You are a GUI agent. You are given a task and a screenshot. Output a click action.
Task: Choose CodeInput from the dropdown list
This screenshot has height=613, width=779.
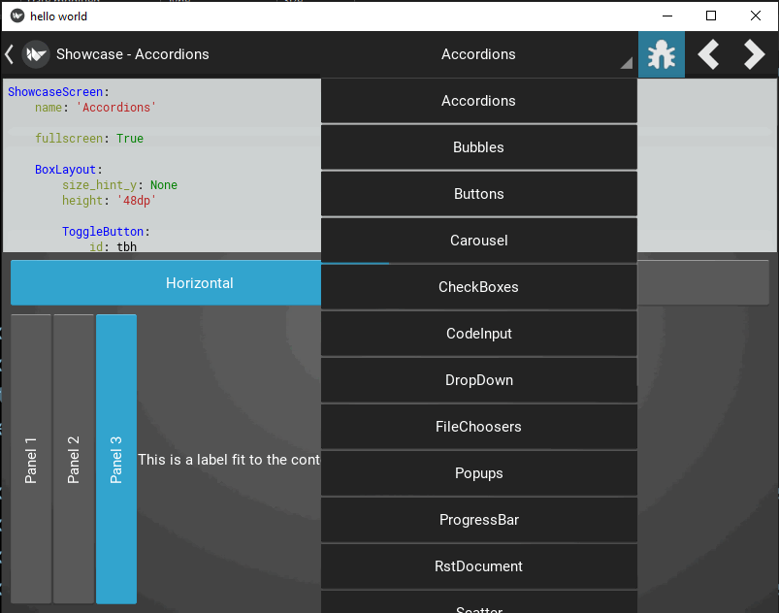click(479, 334)
